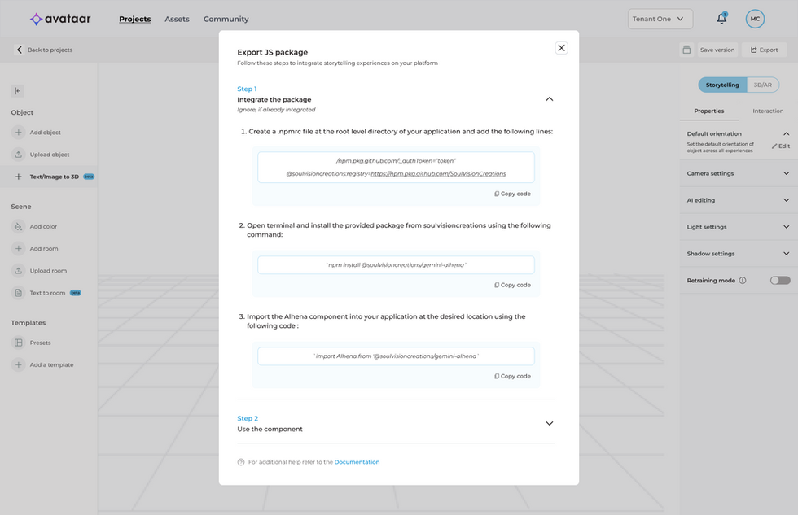Click the collapse sidebar icon
This screenshot has height=515, width=798.
point(18,90)
